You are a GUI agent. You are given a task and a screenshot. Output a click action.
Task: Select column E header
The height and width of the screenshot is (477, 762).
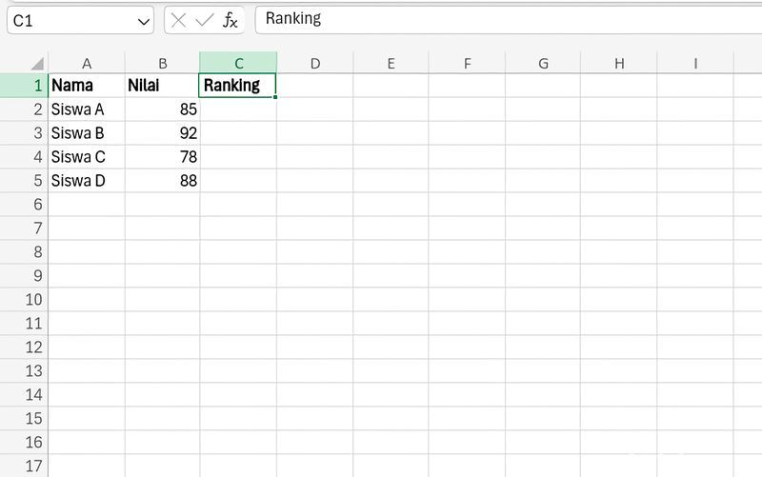coord(391,63)
